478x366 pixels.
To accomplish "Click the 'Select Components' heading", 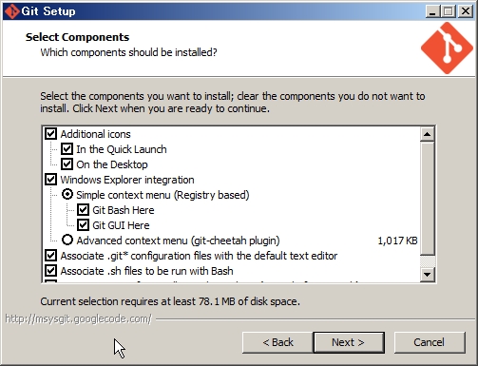I will (77, 37).
